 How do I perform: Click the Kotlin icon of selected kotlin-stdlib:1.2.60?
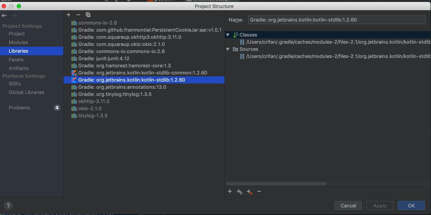tap(74, 80)
